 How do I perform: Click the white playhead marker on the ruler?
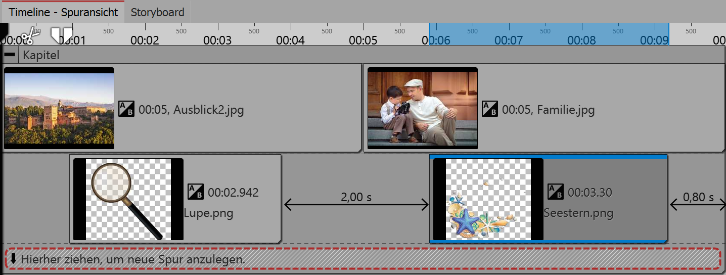pyautogui.click(x=61, y=35)
